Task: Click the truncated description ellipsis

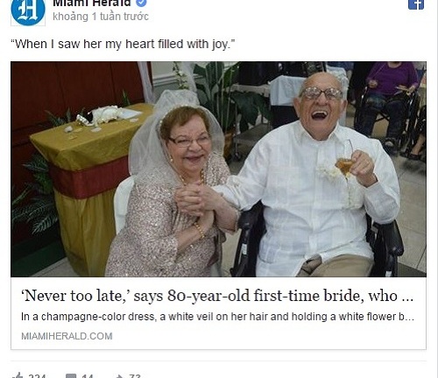Action: pyautogui.click(x=410, y=318)
